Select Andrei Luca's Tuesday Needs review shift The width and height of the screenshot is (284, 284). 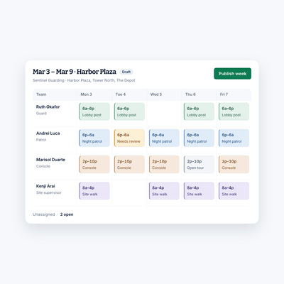tap(129, 138)
